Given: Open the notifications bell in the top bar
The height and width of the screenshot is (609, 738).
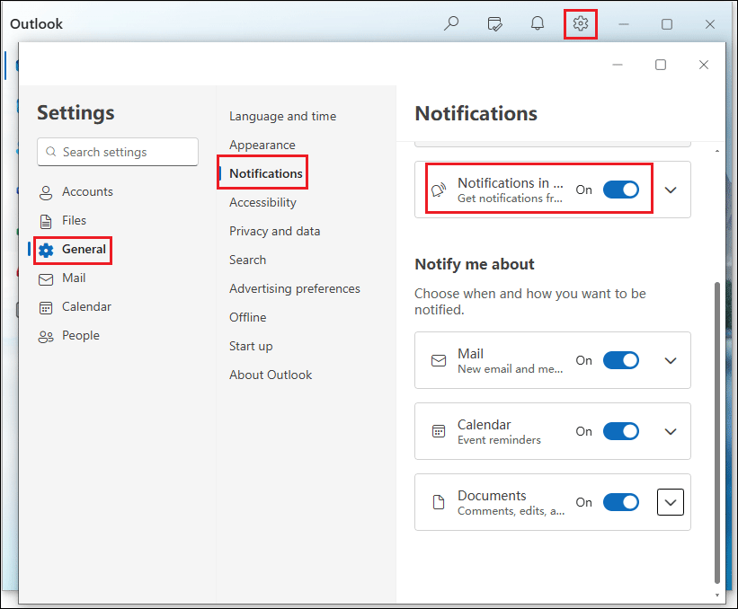Looking at the screenshot, I should point(537,23).
